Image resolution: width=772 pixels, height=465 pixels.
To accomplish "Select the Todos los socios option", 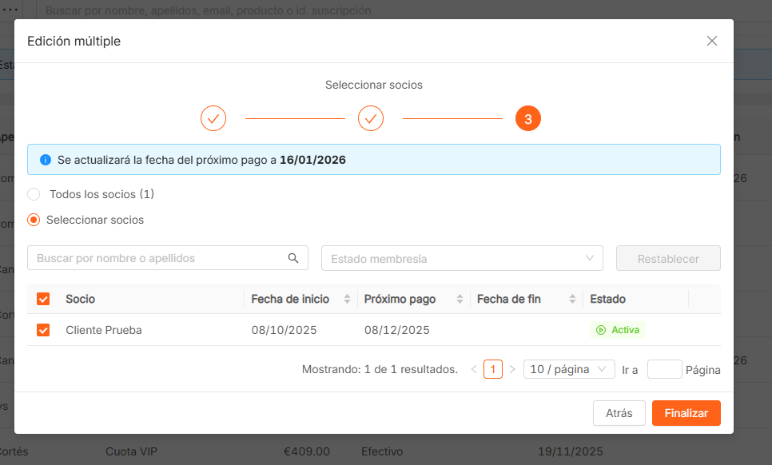I will click(x=34, y=194).
